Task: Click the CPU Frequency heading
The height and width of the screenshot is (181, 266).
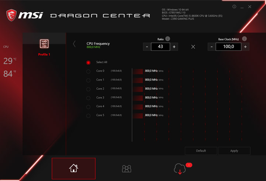Action: (98, 44)
